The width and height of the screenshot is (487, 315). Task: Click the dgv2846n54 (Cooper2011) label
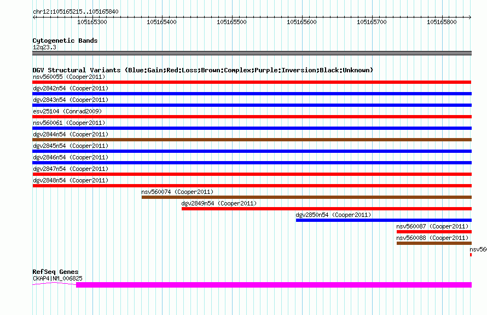tap(71, 157)
